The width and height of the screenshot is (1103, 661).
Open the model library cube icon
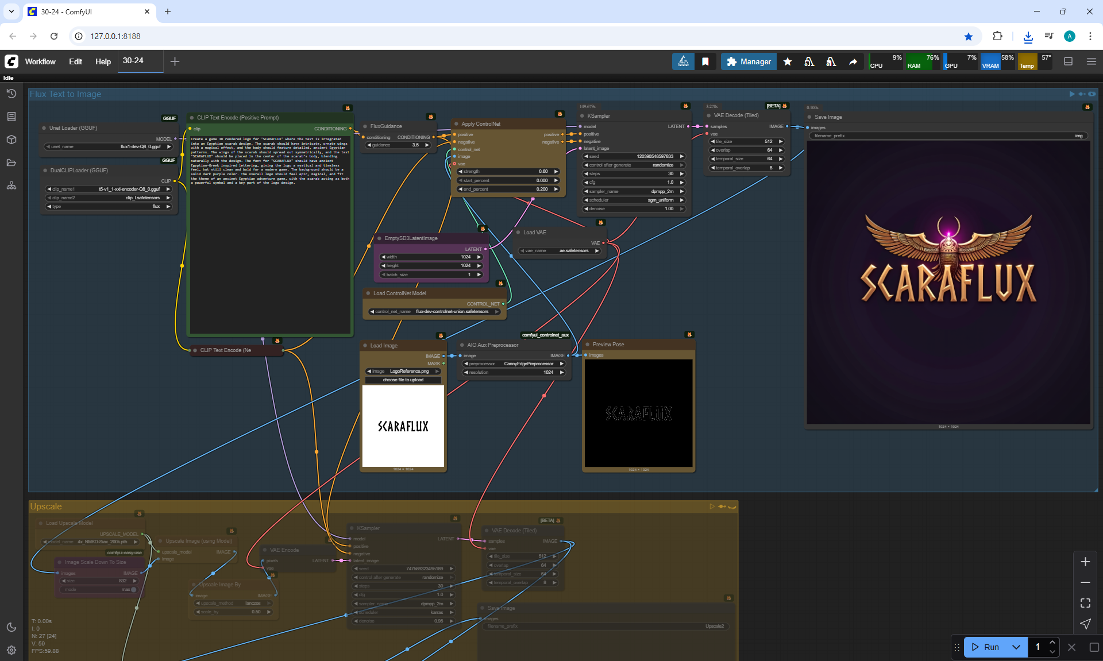[x=11, y=140]
